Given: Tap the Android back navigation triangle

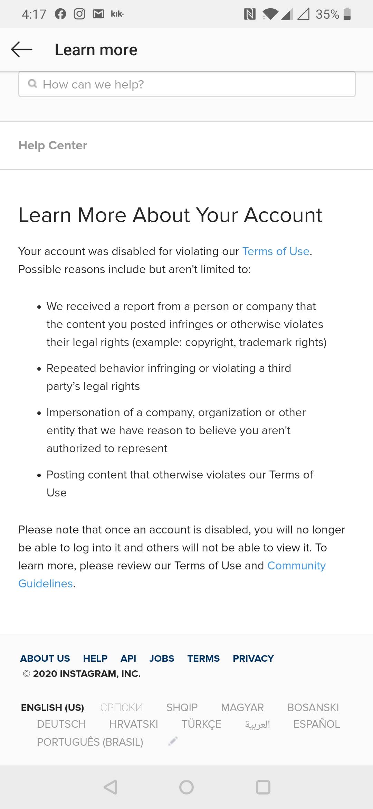Looking at the screenshot, I should 111,787.
